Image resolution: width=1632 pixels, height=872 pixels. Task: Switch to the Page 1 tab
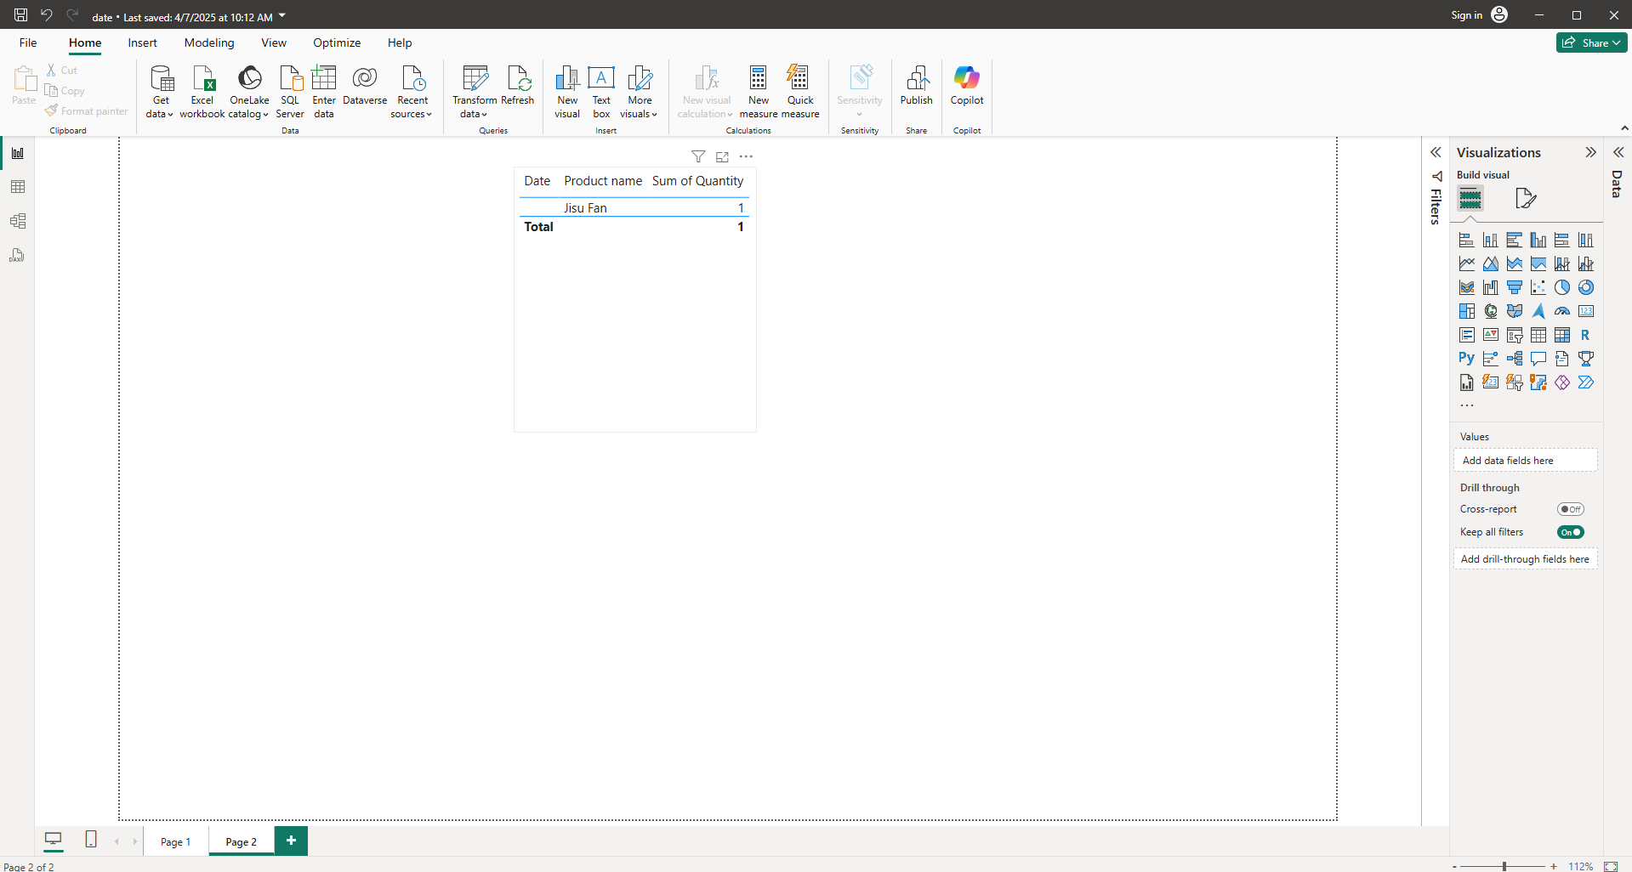175,841
